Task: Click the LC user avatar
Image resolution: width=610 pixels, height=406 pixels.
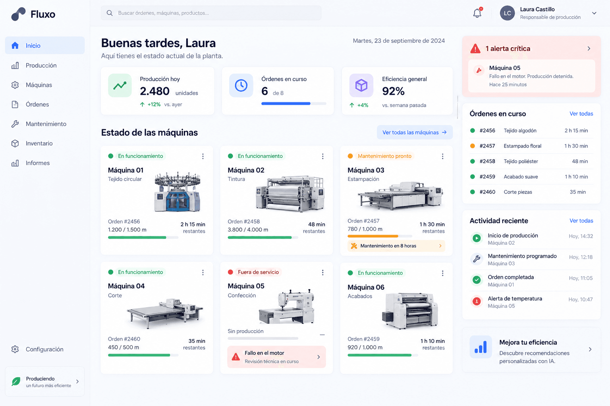Action: click(x=507, y=13)
